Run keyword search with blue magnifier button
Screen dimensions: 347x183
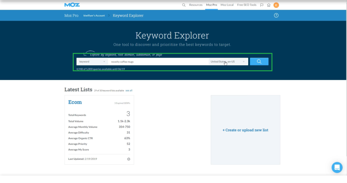click(x=259, y=62)
